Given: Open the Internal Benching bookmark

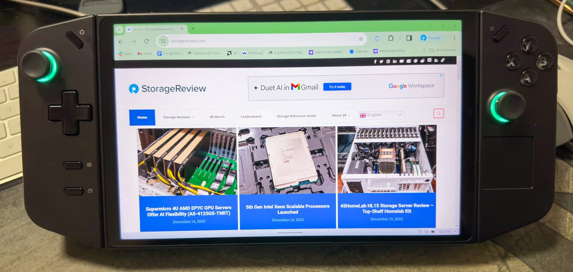Looking at the screenshot, I should click(389, 51).
